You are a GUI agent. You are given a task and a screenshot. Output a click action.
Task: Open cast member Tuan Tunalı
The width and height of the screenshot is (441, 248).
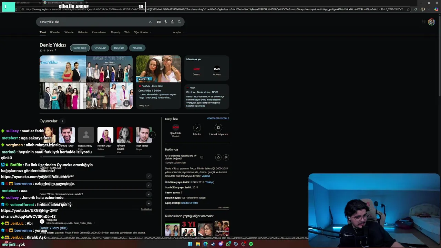point(144,139)
